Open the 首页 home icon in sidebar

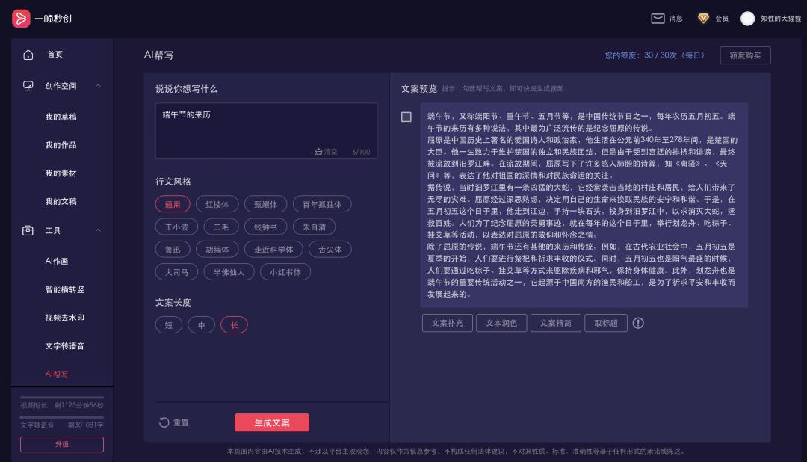pos(28,55)
